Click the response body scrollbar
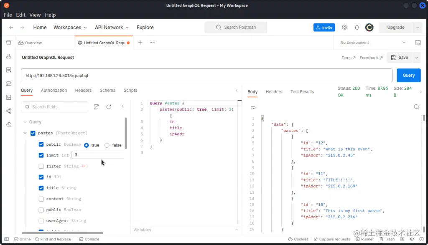 424,118
